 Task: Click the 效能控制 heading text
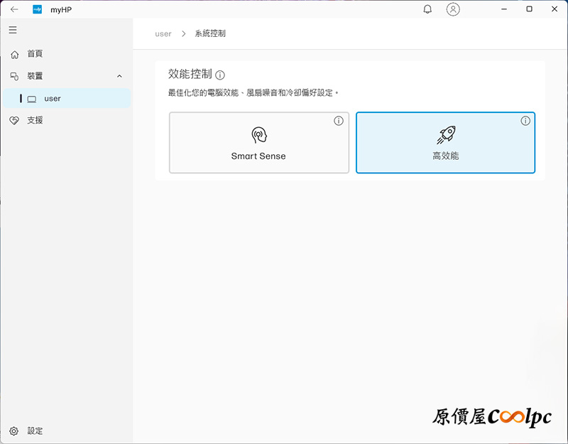190,74
